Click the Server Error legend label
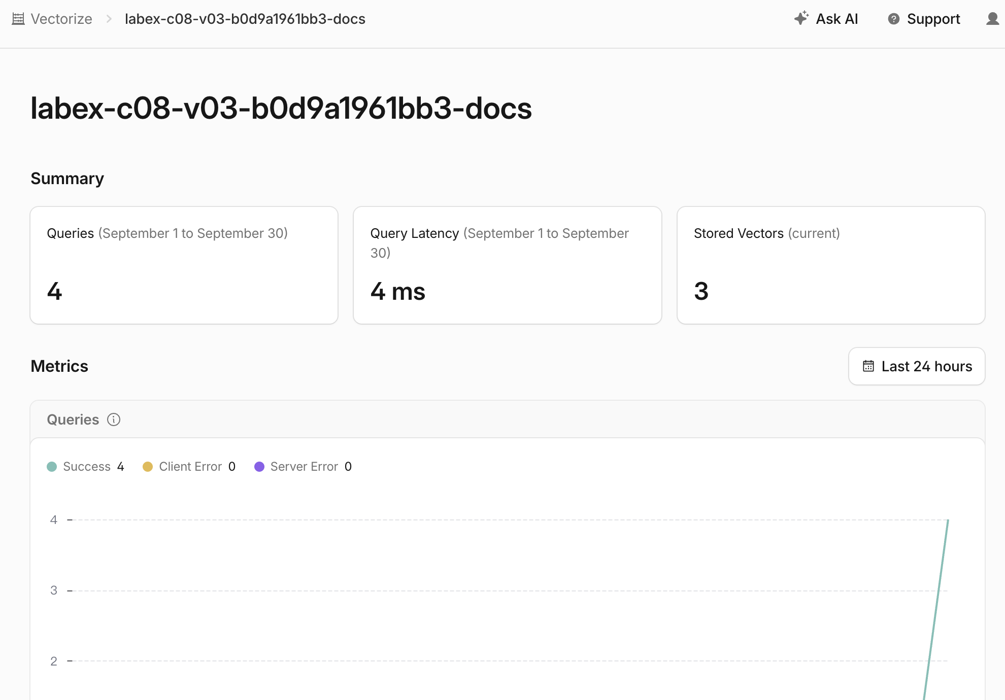This screenshot has width=1005, height=700. coord(304,467)
